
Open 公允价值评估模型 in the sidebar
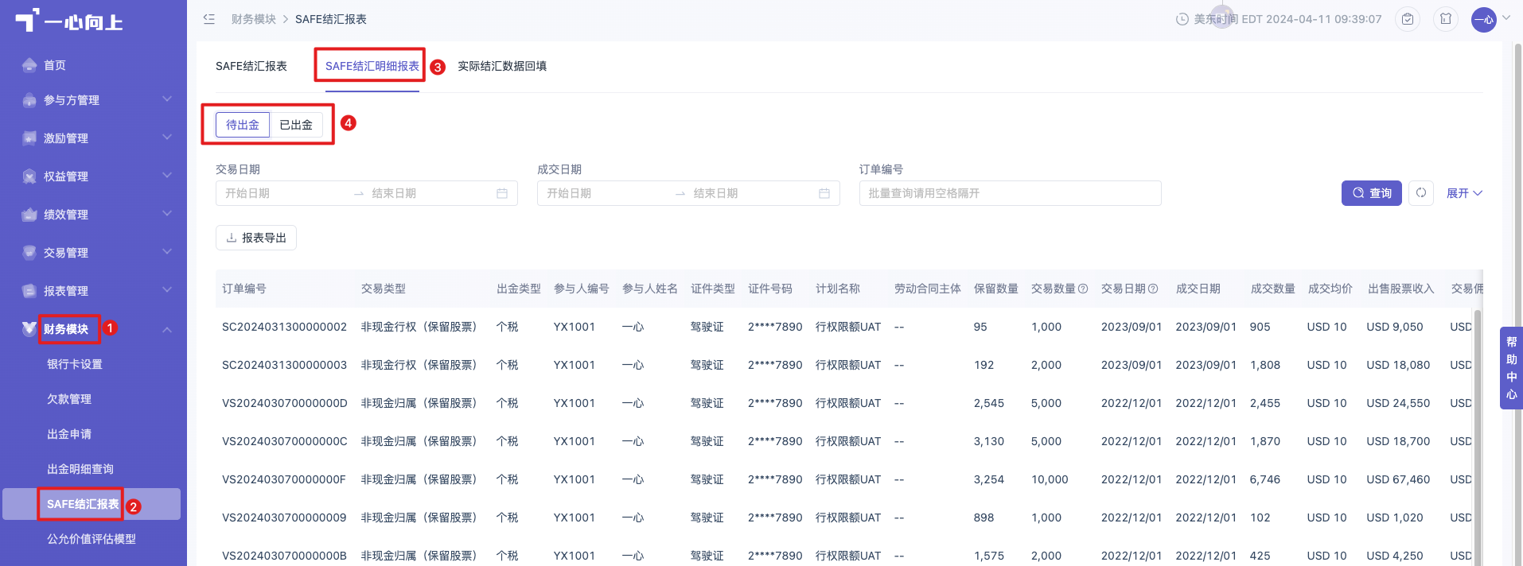92,539
